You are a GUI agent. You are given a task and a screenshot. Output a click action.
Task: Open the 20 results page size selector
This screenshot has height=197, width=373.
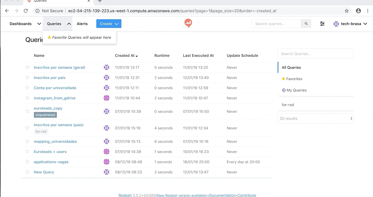click(x=315, y=119)
